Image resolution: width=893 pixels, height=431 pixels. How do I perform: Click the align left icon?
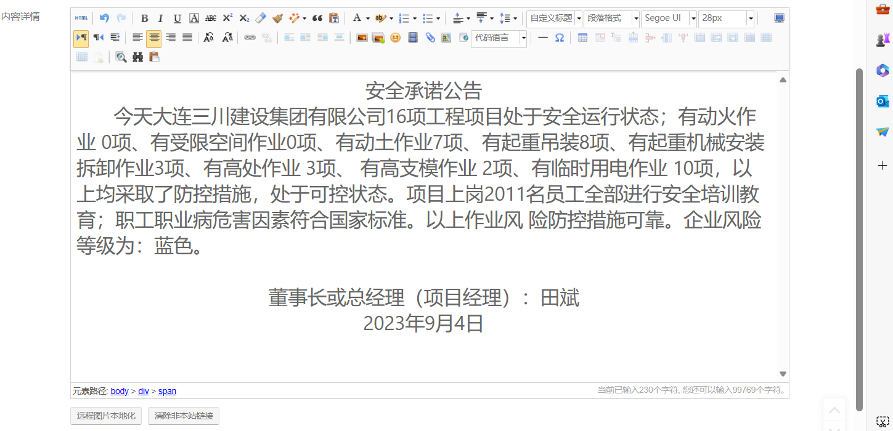[x=137, y=38]
